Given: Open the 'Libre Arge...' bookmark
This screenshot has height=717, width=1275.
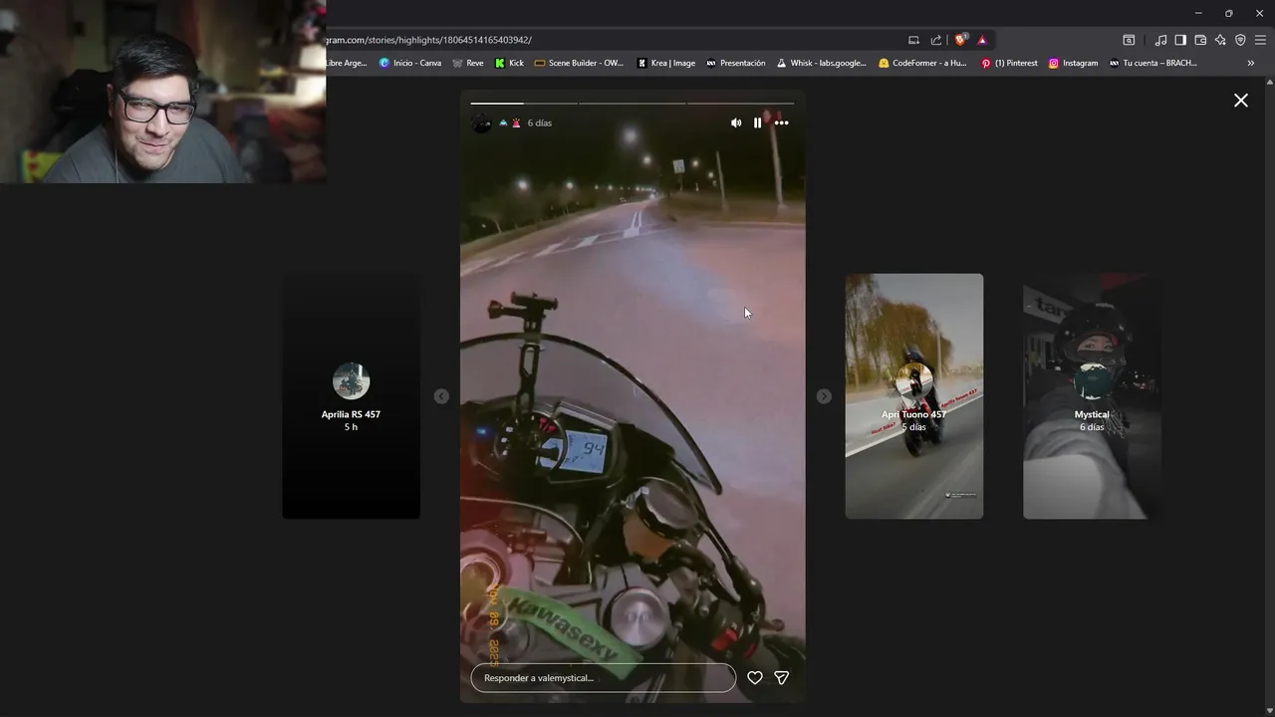Looking at the screenshot, I should pyautogui.click(x=347, y=63).
